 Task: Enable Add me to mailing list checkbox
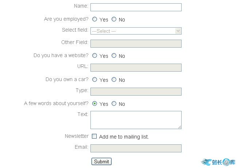point(94,136)
